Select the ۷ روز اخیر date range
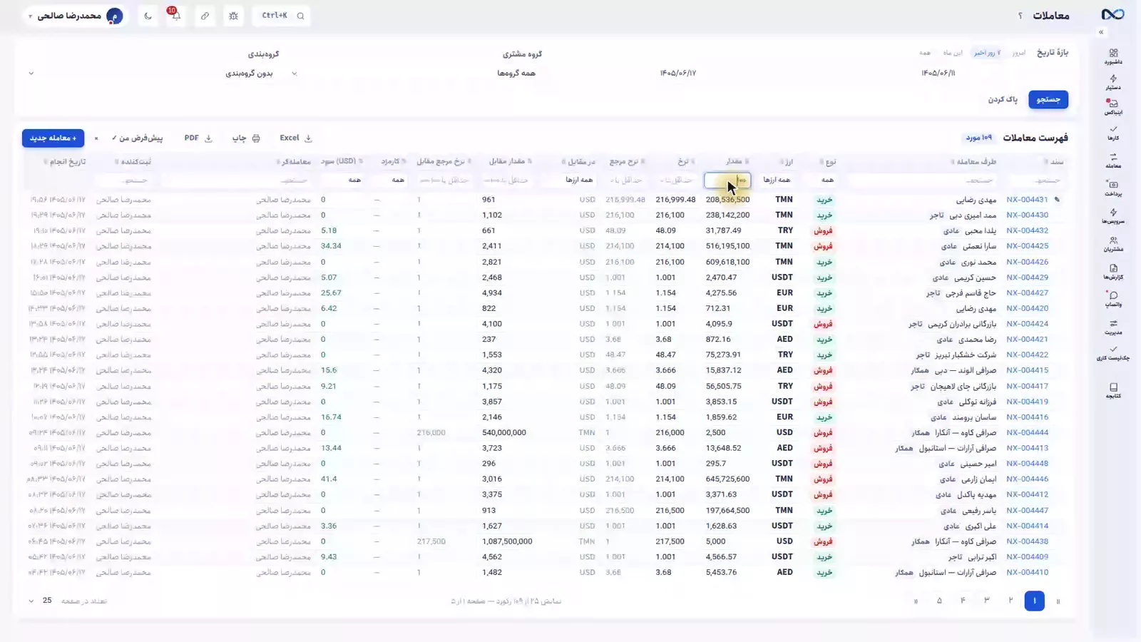The width and height of the screenshot is (1141, 642). [987, 53]
